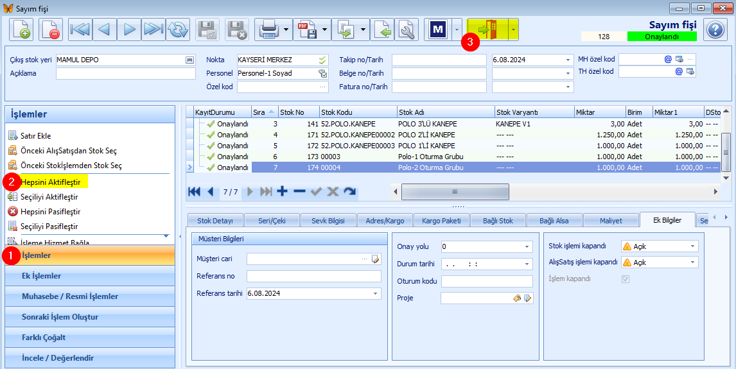Click the edit icon in Müşteri cari field

click(x=376, y=259)
